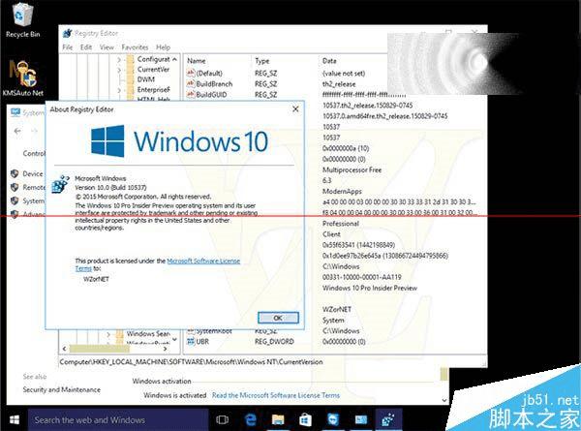Click the registry path in status bar
This screenshot has width=581, height=431.
[x=191, y=361]
